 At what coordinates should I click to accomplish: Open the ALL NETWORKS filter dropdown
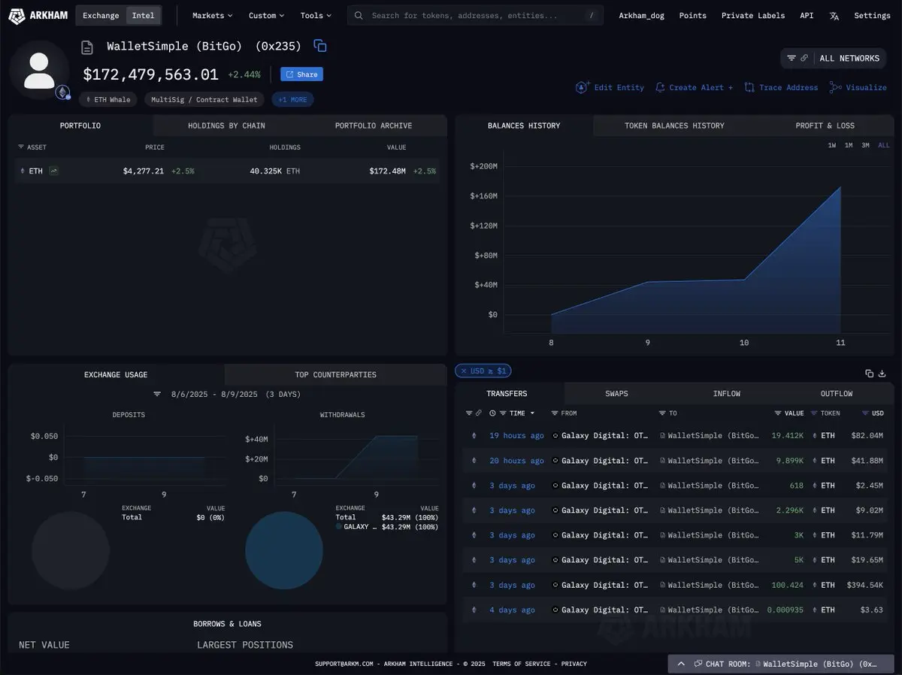[834, 58]
